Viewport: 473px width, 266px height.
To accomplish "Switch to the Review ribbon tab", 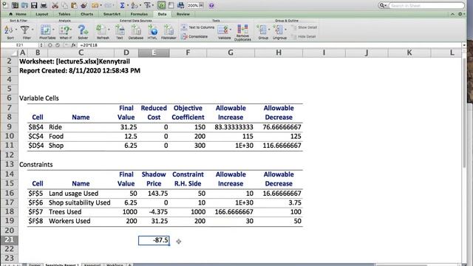I will (183, 14).
